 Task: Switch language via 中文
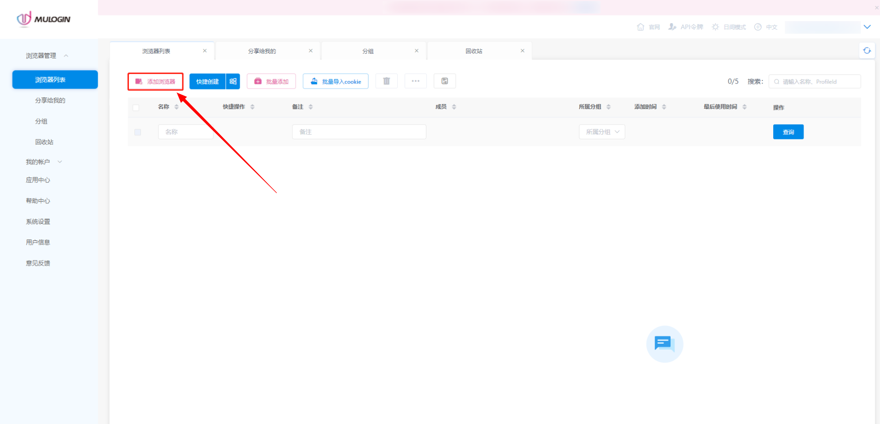[766, 27]
